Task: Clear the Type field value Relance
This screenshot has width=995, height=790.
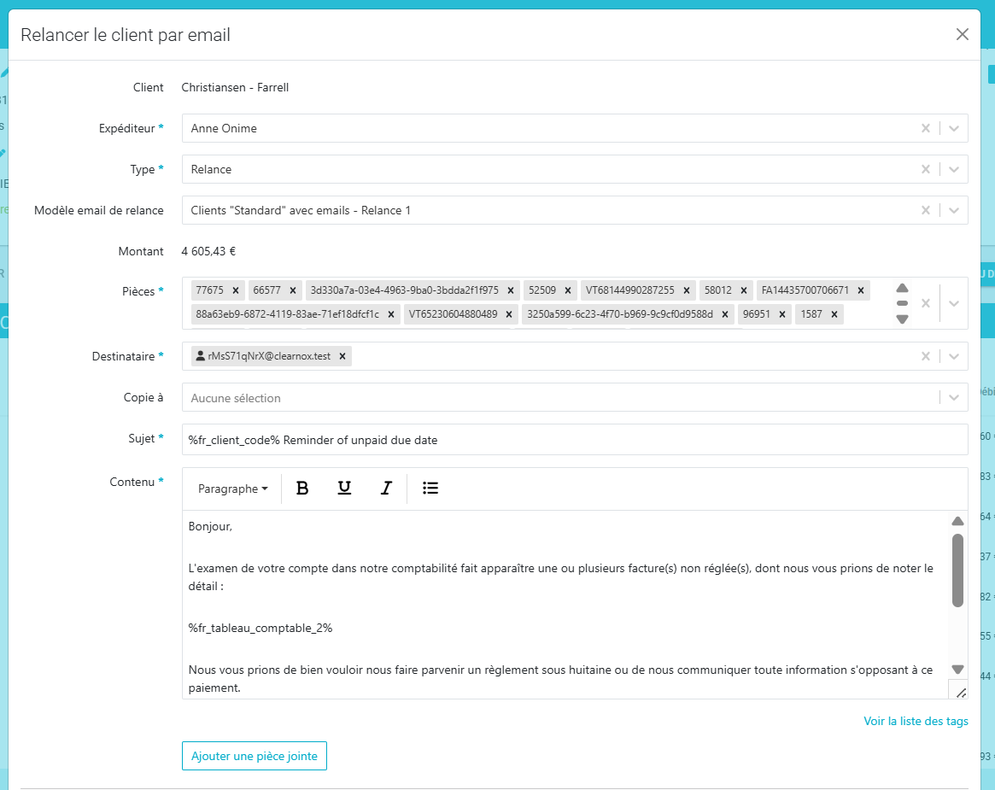Action: coord(925,169)
